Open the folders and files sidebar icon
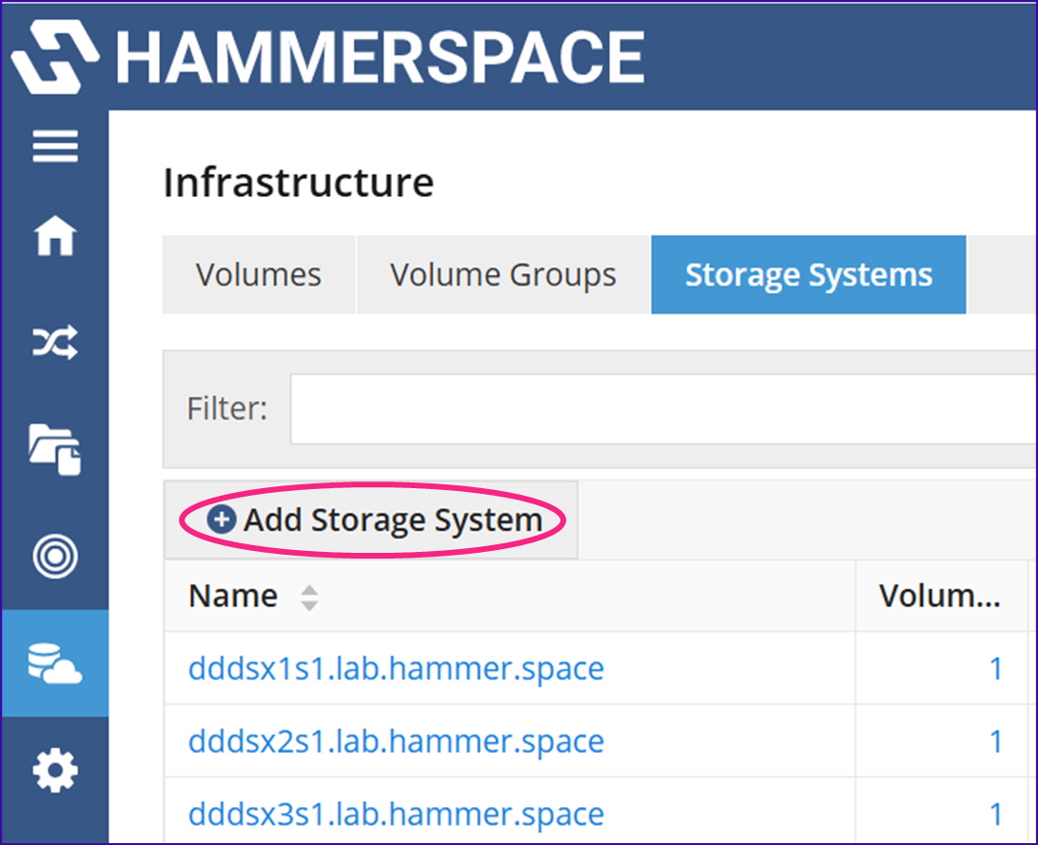 coord(55,450)
